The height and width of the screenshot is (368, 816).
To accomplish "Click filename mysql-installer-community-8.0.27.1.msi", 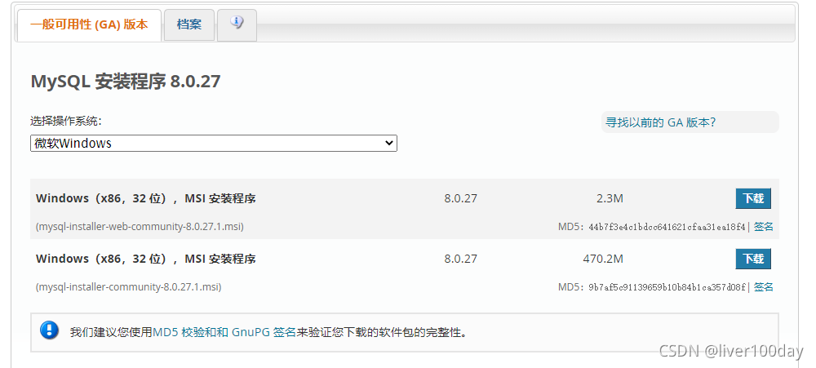I will (128, 287).
